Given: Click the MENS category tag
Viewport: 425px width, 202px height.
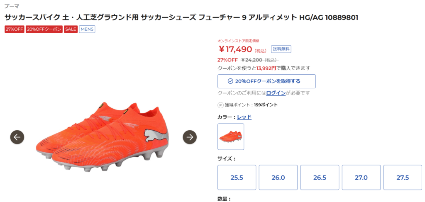Looking at the screenshot, I should click(87, 29).
